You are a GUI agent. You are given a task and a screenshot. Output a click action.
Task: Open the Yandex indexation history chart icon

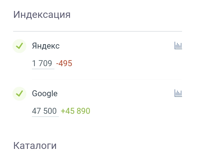(178, 46)
